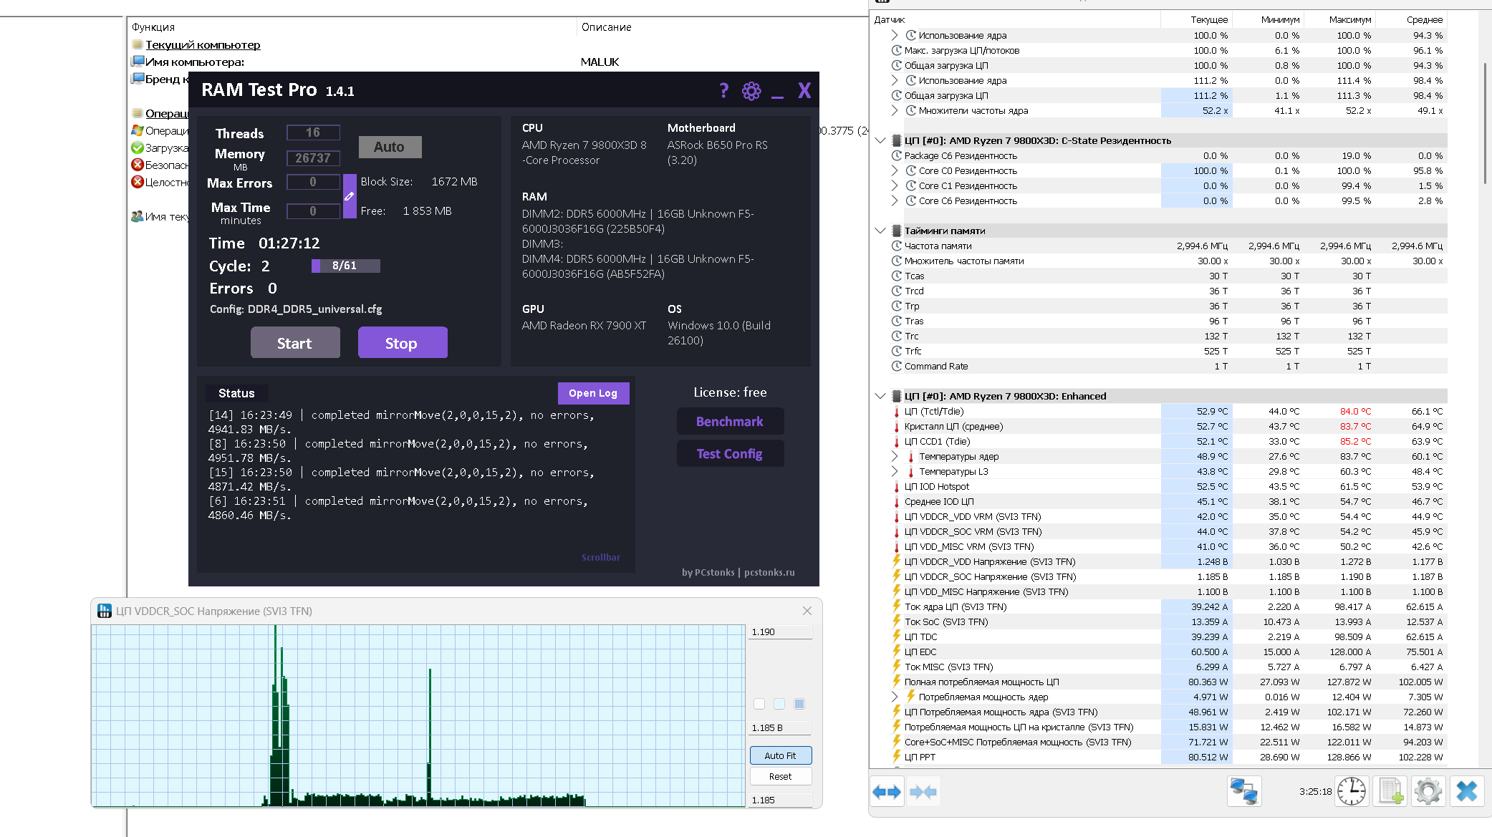Toggle the dark blue graph style square

pyautogui.click(x=799, y=704)
